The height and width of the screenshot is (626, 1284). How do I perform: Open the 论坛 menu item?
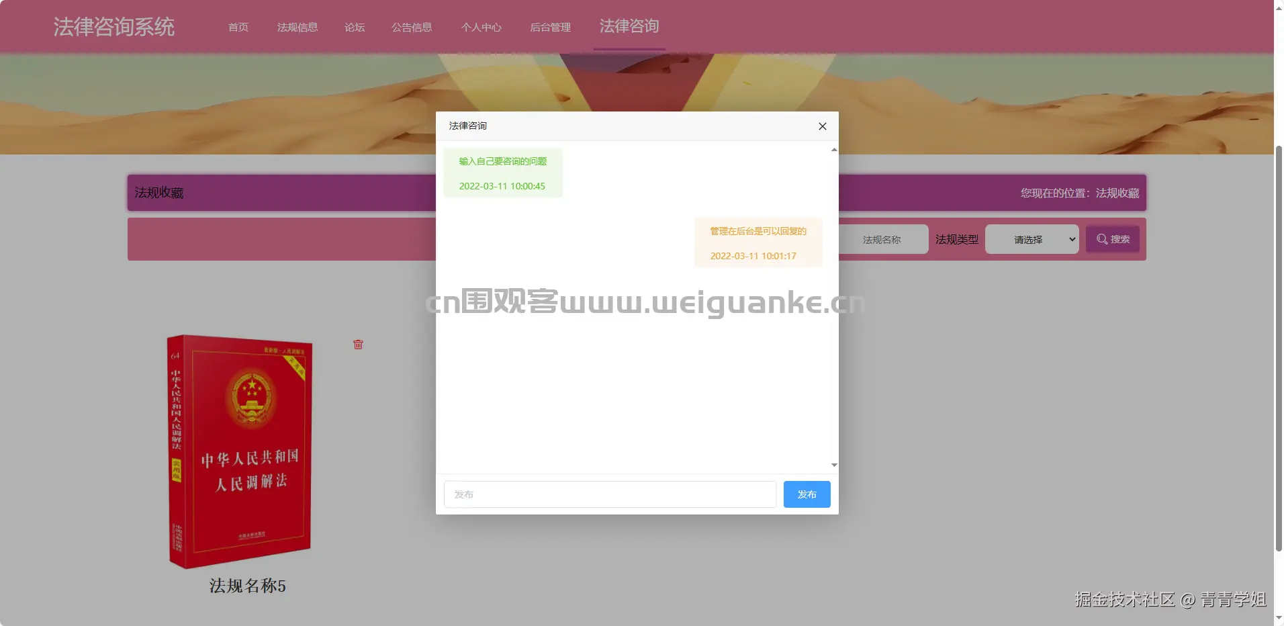pyautogui.click(x=355, y=27)
